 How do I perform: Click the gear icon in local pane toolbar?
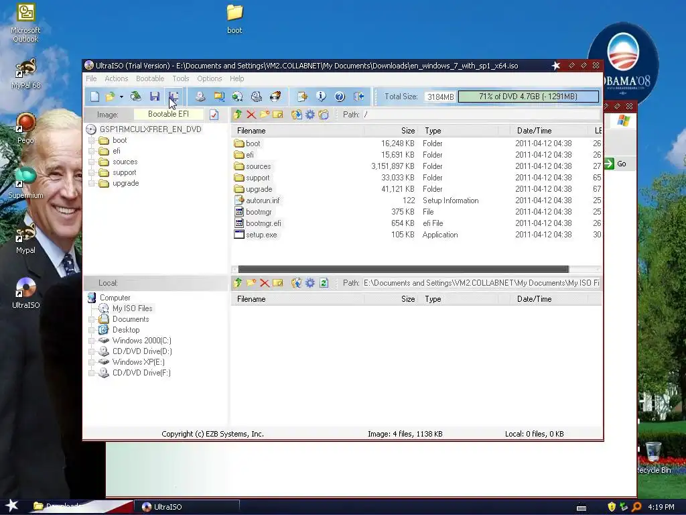pos(310,283)
